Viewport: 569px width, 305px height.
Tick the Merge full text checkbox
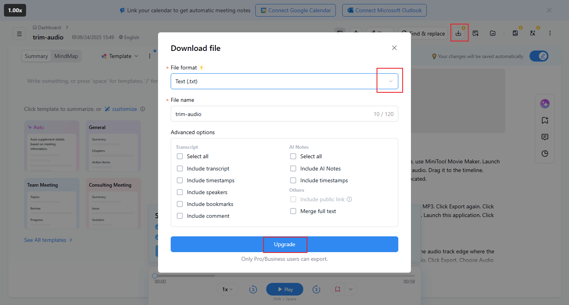click(293, 211)
